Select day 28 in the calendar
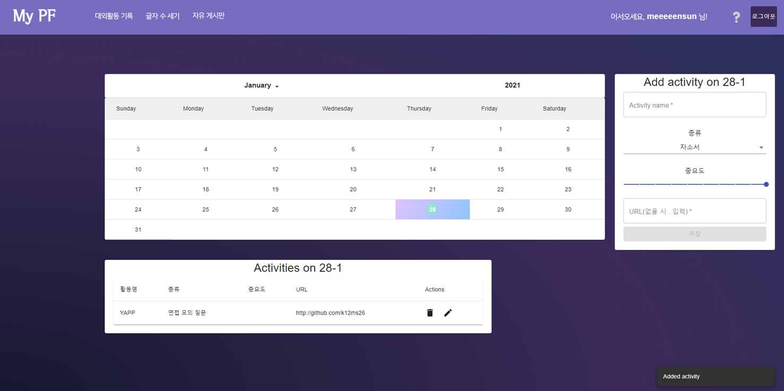 tap(432, 209)
